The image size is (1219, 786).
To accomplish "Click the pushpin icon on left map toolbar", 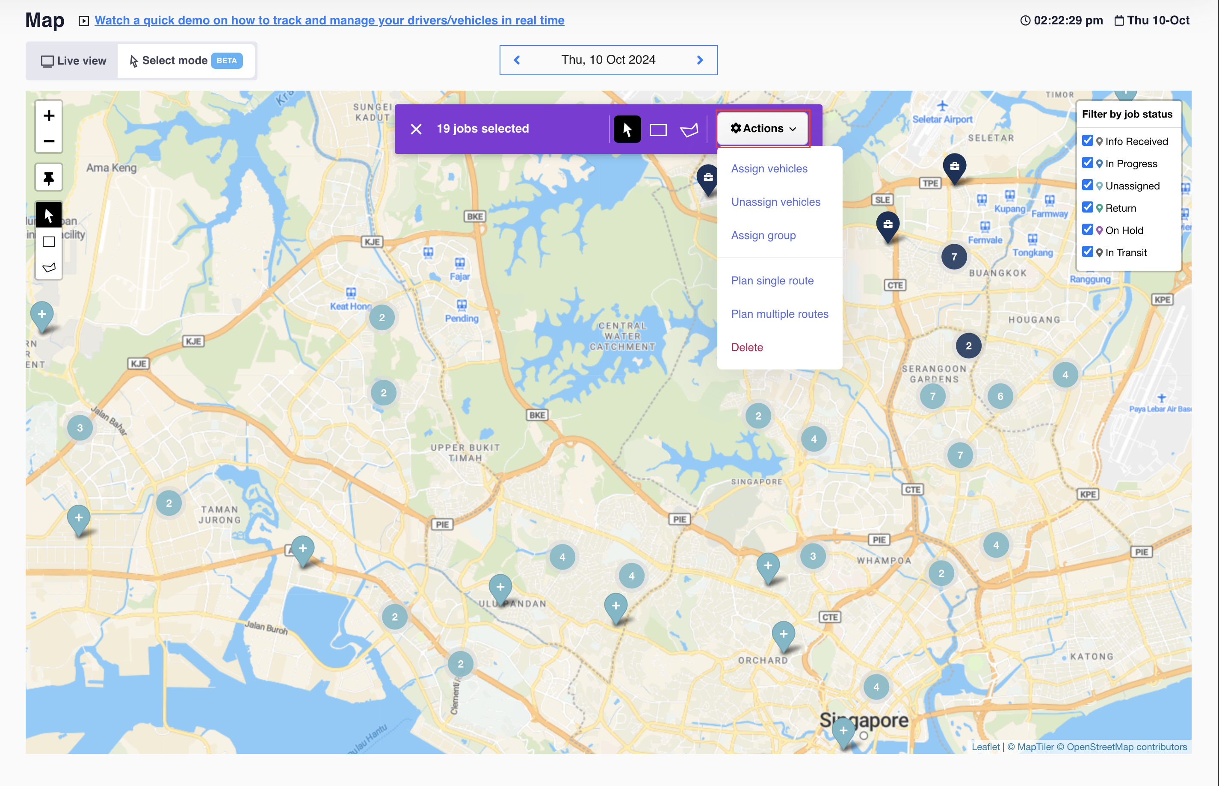I will [49, 177].
